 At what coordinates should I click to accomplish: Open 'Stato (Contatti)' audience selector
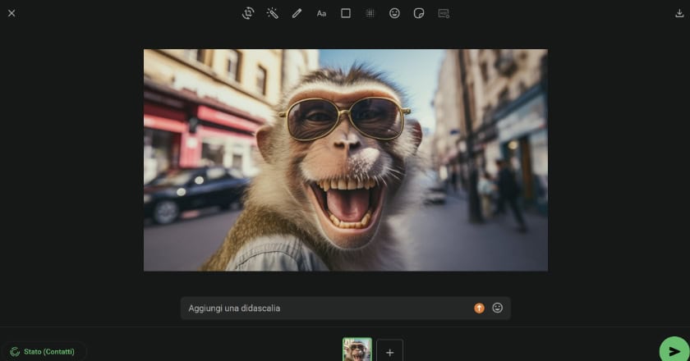pyautogui.click(x=44, y=351)
